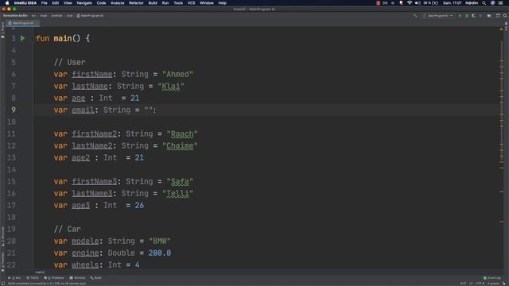Open the Notification Center list icon
Screen dimensions: 509x286
[x=501, y=3]
